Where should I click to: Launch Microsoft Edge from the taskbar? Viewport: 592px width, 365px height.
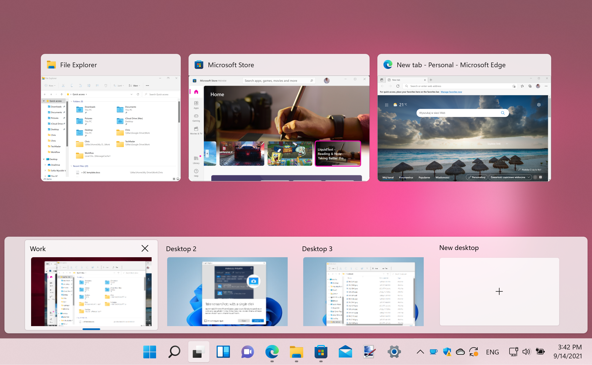click(272, 352)
